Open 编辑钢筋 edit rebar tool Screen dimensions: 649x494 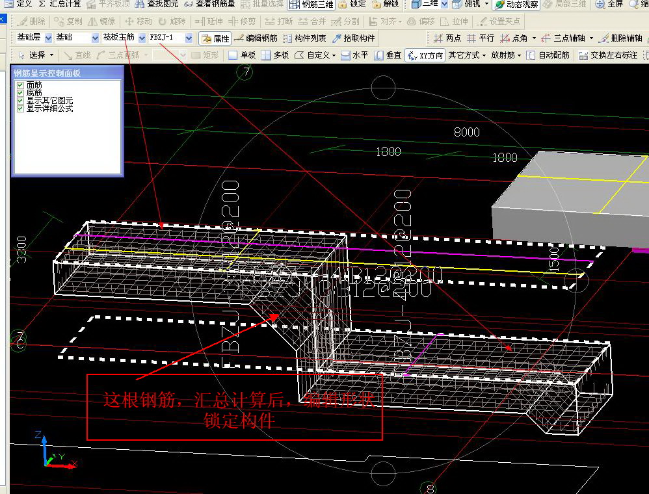256,38
